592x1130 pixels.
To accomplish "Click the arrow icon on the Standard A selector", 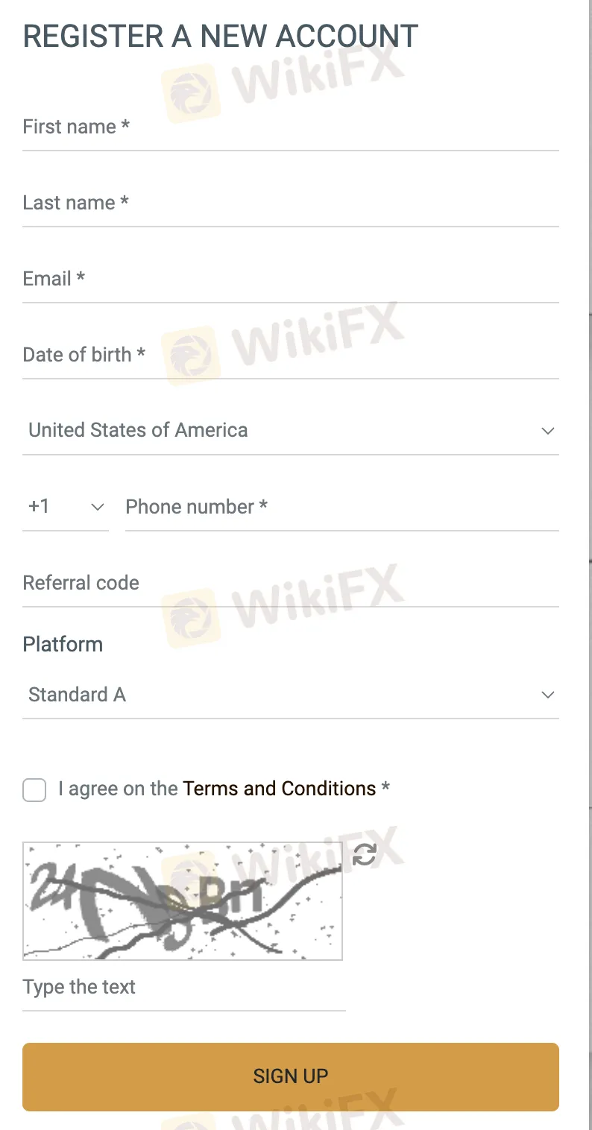I will [547, 695].
